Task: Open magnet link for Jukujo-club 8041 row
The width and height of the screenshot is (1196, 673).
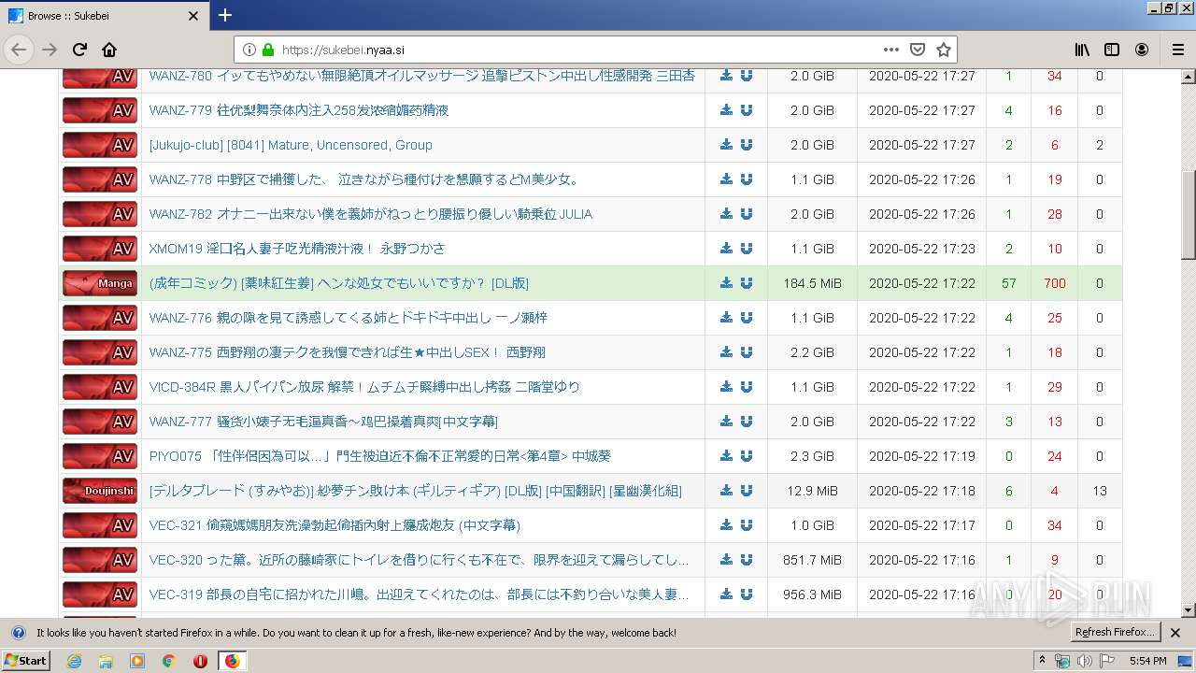Action: tap(747, 145)
